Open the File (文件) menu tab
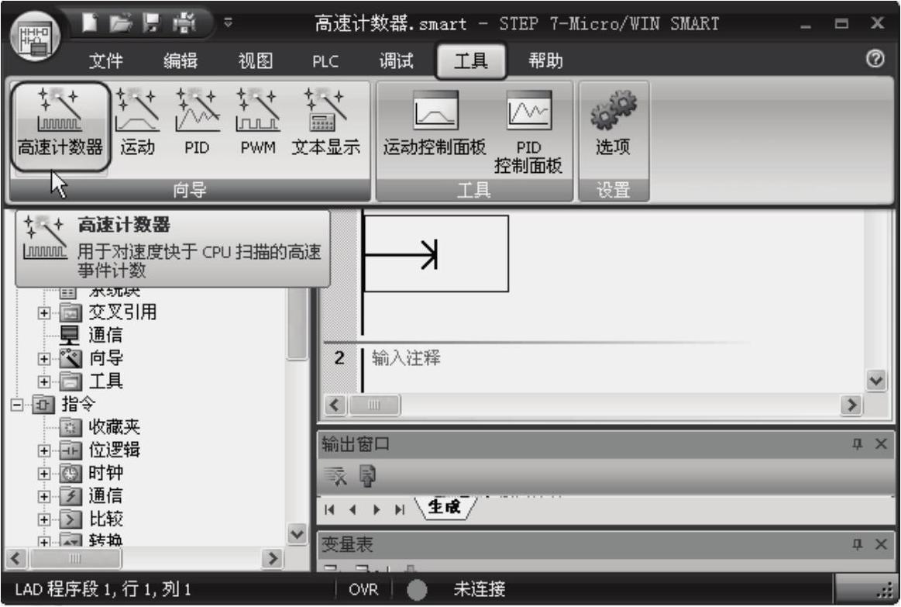 click(x=105, y=60)
